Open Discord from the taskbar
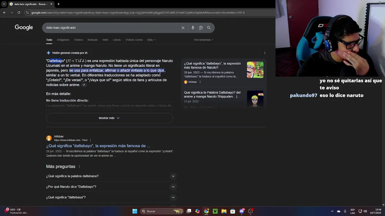The image size is (385, 216). click(x=242, y=211)
